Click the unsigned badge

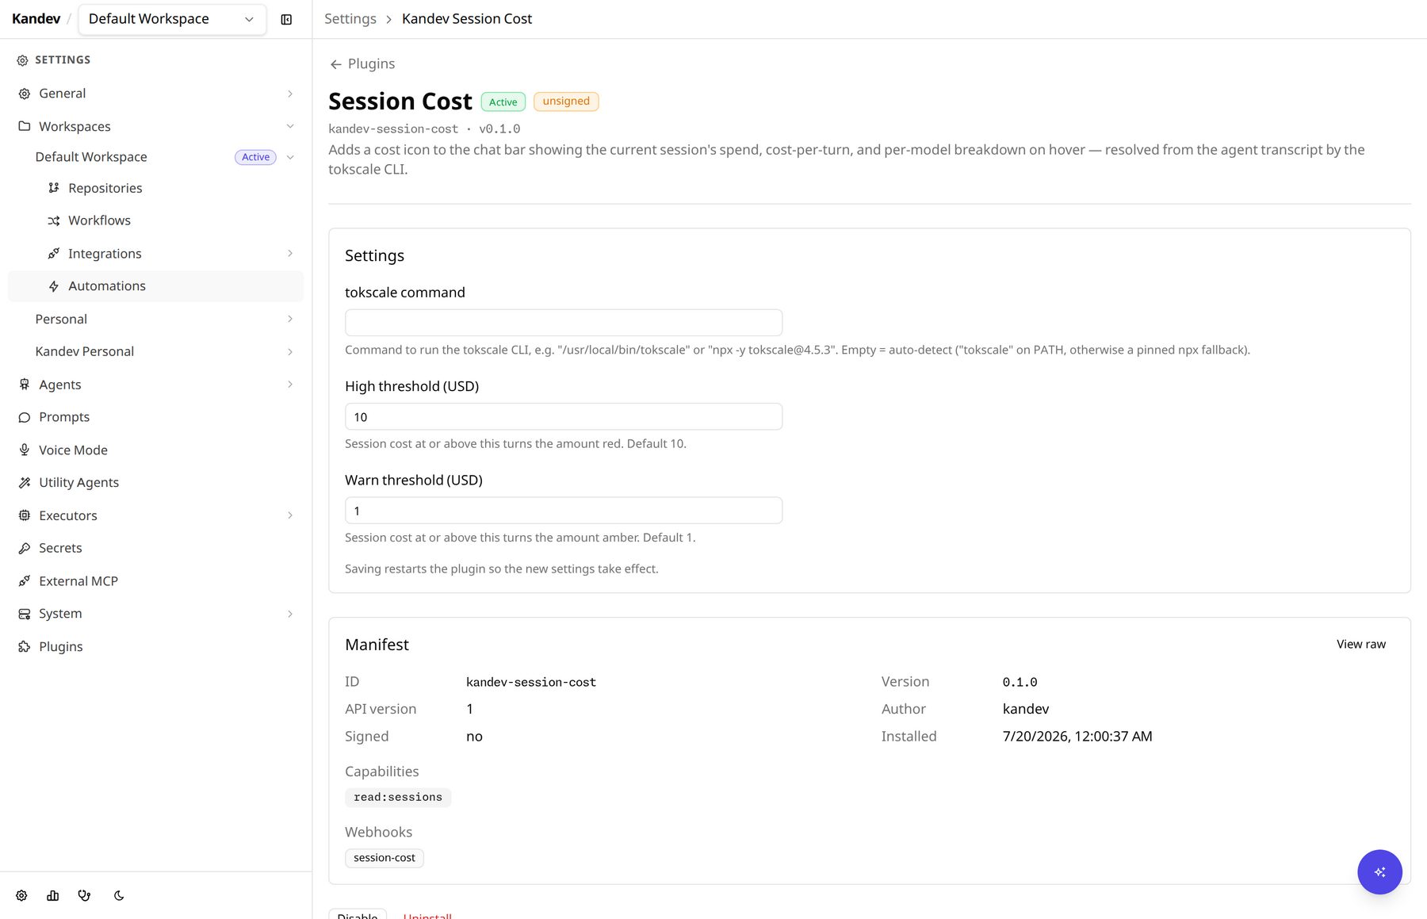point(566,101)
